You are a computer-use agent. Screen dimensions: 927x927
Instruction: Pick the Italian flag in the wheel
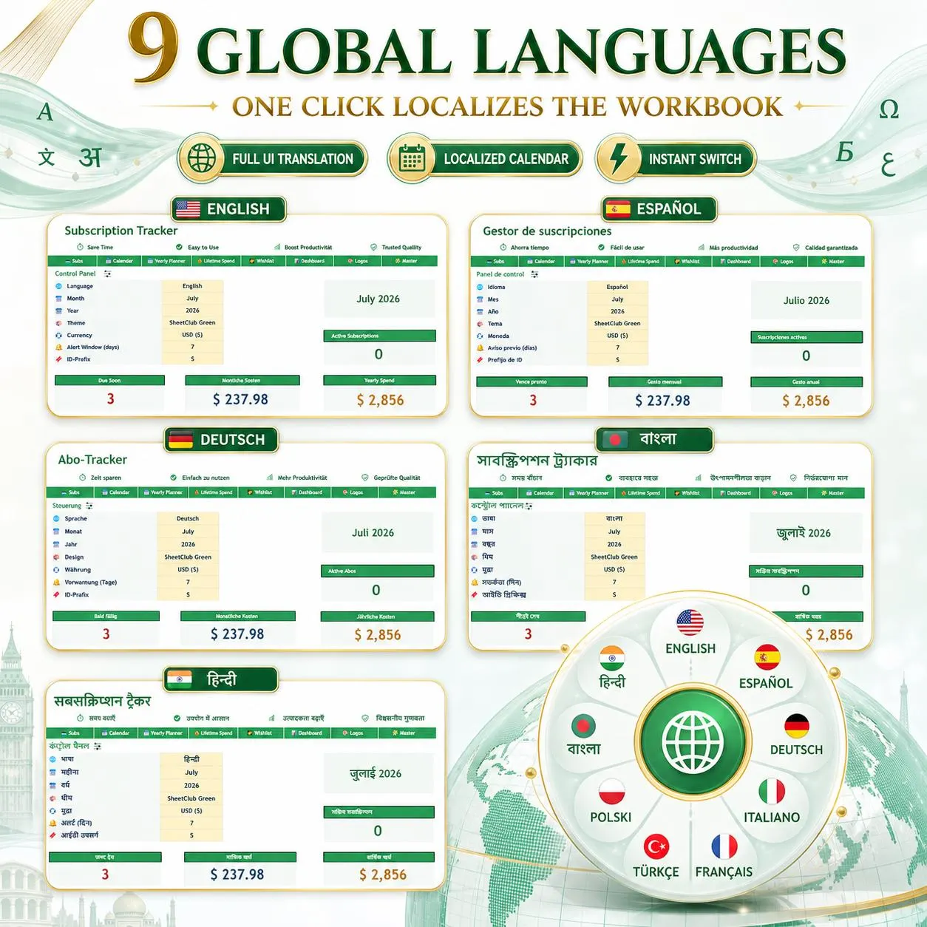click(771, 792)
